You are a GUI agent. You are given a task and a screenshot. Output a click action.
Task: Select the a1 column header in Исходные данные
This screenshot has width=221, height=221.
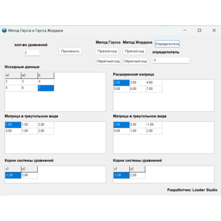pyautogui.click(x=13, y=75)
